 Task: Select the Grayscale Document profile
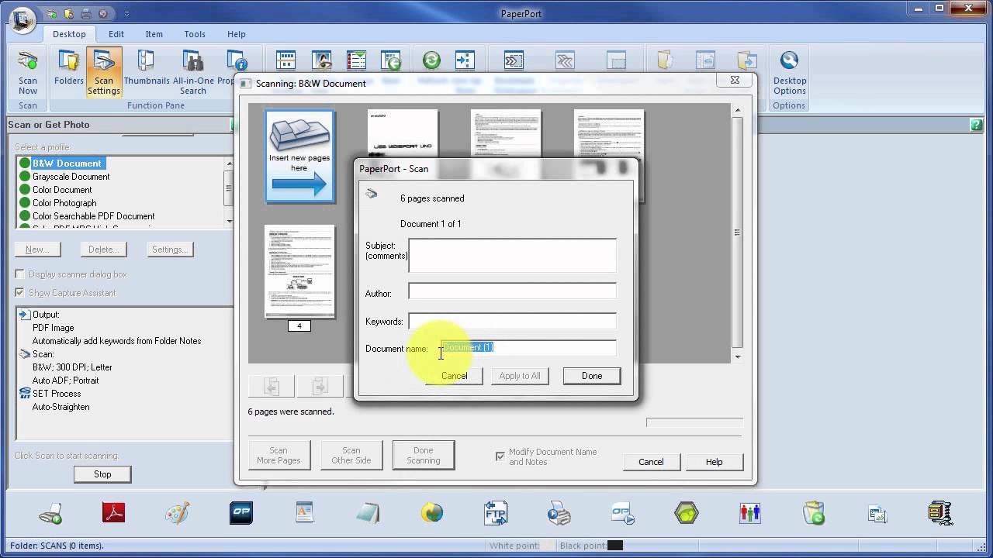pos(71,177)
